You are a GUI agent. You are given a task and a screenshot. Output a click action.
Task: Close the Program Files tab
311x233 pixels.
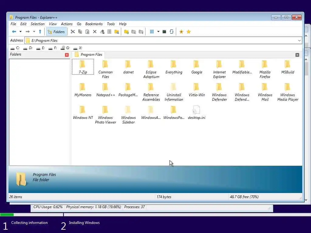297,55
